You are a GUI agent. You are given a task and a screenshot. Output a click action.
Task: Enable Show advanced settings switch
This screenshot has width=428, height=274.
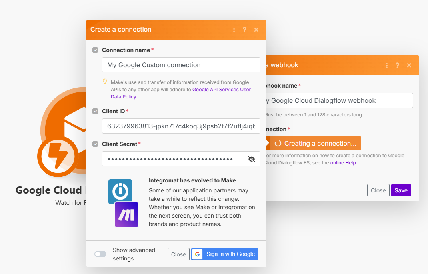(100, 254)
